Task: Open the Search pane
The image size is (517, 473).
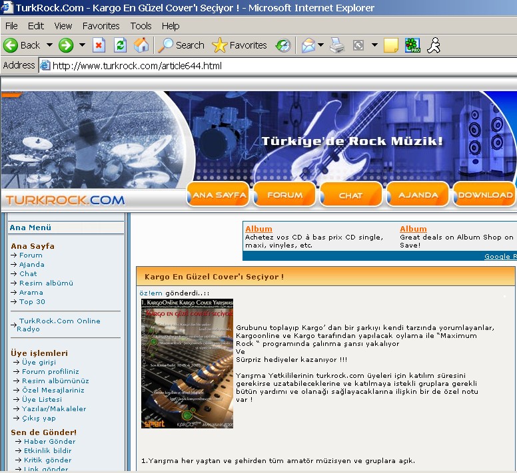Action: coord(181,45)
